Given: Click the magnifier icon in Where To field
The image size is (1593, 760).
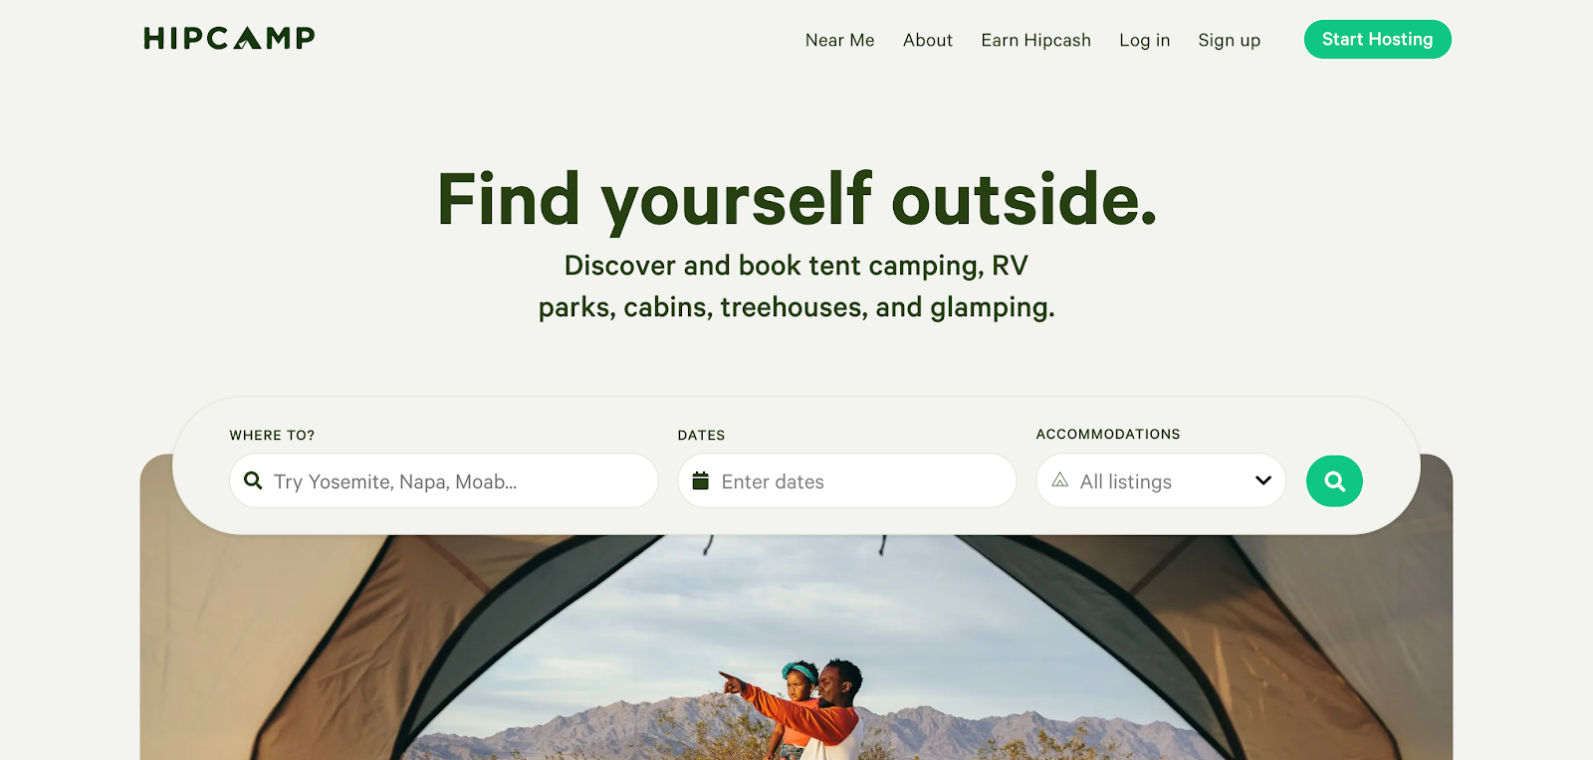Looking at the screenshot, I should tap(253, 480).
